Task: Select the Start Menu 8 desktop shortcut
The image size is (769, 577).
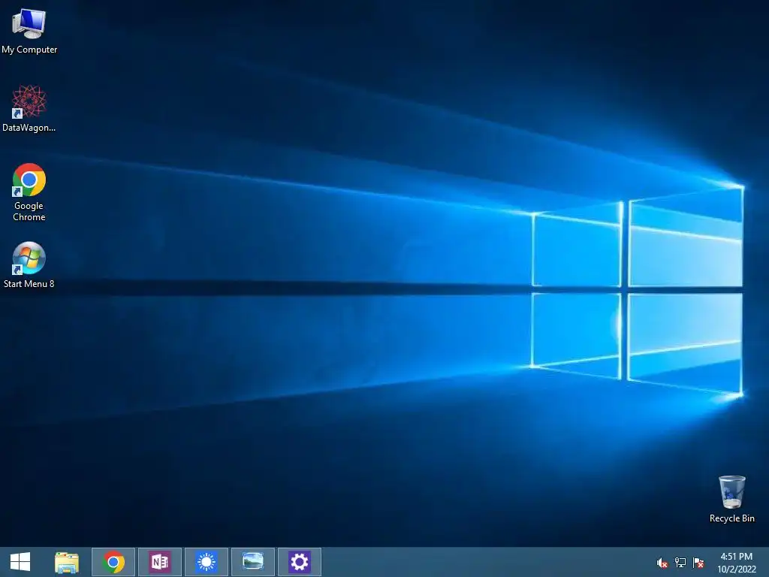Action: click(x=29, y=265)
